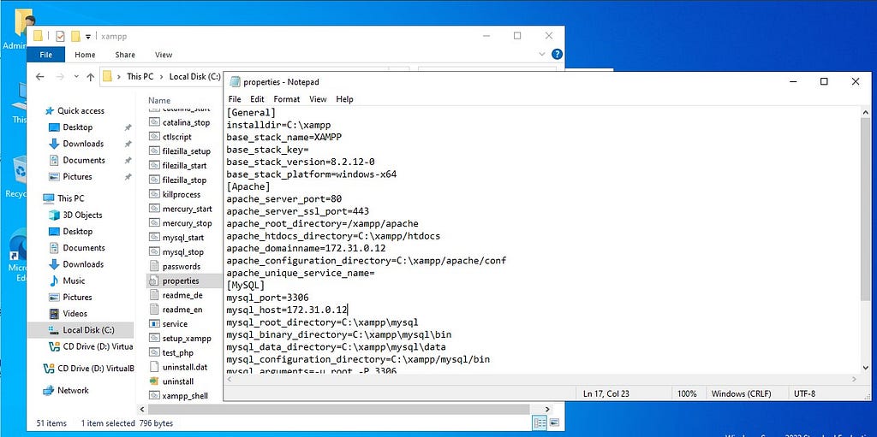877x437 pixels.
Task: Select the xampp_shell file icon
Action: click(154, 396)
